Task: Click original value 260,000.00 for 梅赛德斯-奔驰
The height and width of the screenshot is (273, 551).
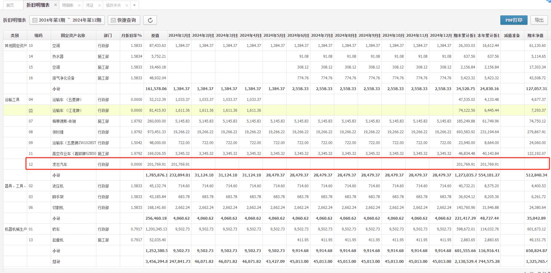Action: 156,121
